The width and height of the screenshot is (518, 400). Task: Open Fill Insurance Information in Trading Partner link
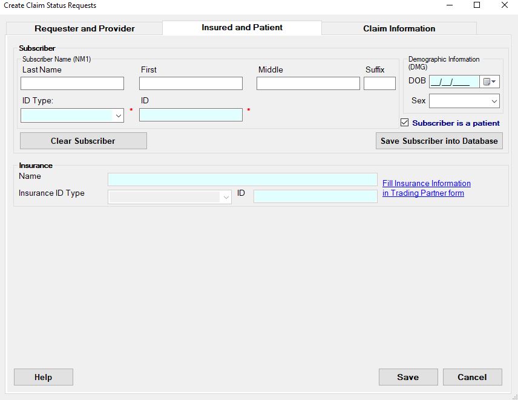426,188
